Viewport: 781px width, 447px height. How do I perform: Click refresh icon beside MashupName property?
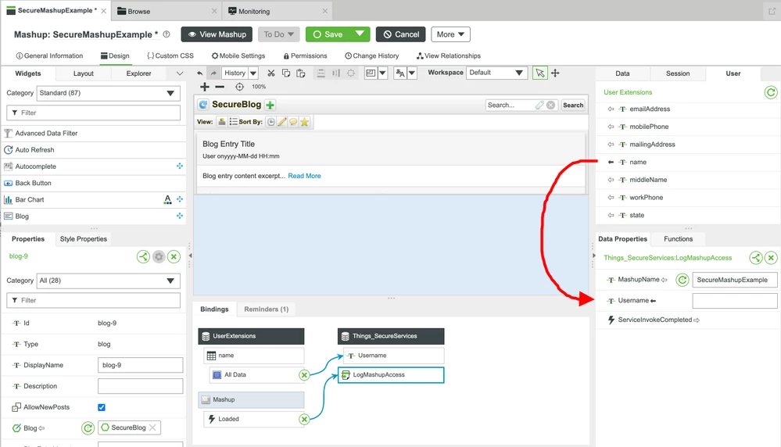(x=682, y=280)
